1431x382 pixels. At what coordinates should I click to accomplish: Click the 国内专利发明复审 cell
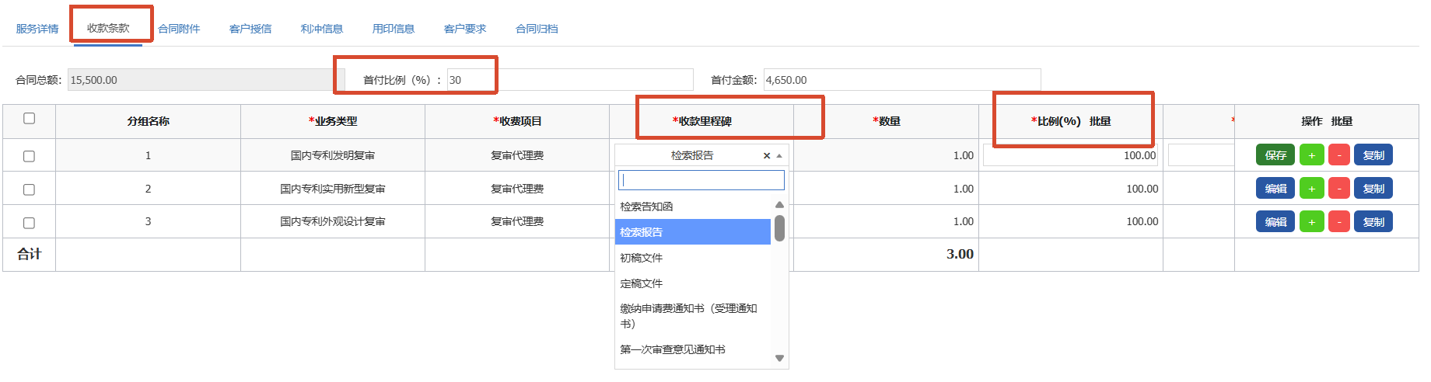coord(333,155)
